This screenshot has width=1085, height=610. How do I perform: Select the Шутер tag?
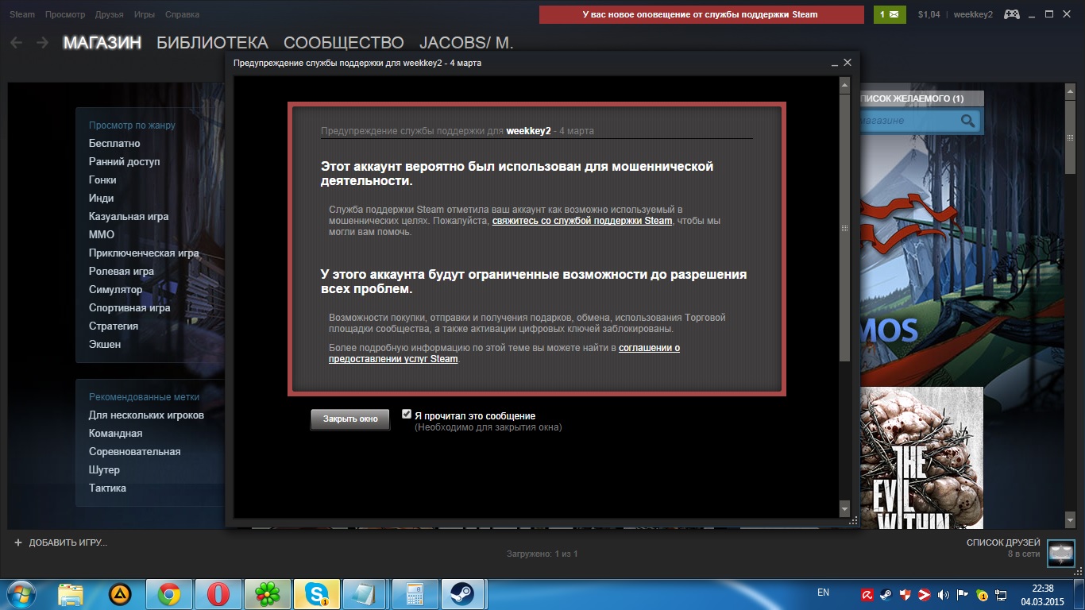point(104,470)
